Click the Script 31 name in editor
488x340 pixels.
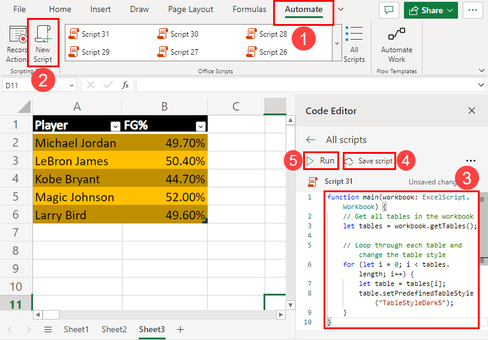(x=339, y=181)
